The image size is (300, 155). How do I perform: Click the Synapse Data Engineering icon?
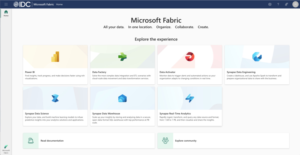click(x=257, y=56)
